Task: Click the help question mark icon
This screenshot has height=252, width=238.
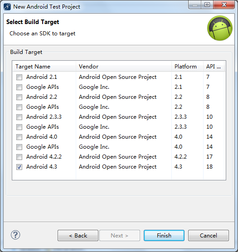Action: 15,235
